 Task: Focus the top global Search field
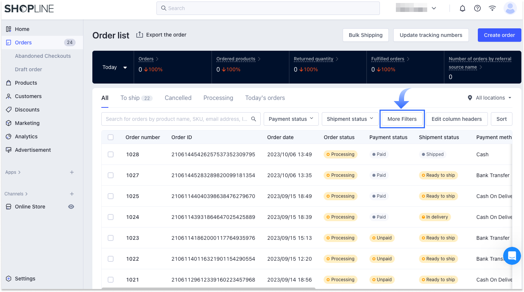click(x=268, y=8)
